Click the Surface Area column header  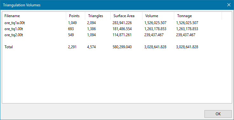tap(126, 16)
